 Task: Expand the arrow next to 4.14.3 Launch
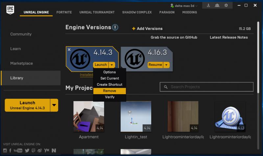click(x=112, y=65)
